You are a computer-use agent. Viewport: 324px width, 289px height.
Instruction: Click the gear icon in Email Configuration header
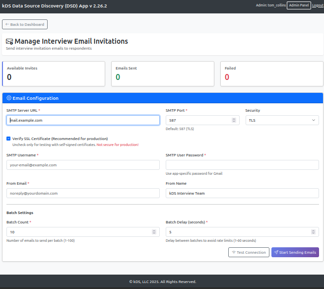click(9, 98)
